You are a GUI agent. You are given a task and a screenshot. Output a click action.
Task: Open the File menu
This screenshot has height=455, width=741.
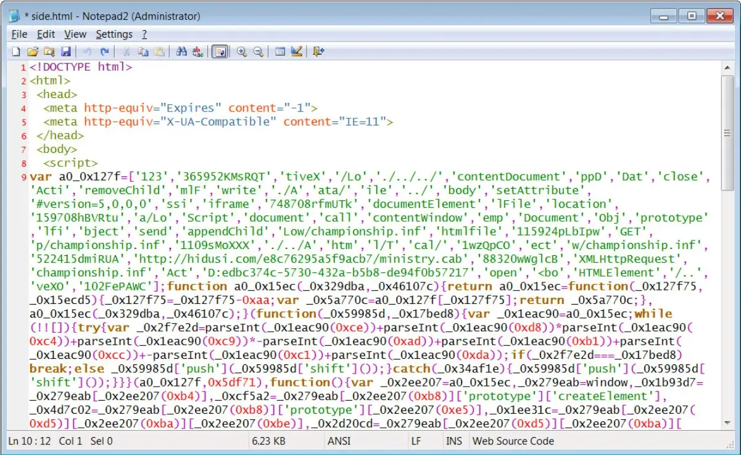(x=19, y=35)
